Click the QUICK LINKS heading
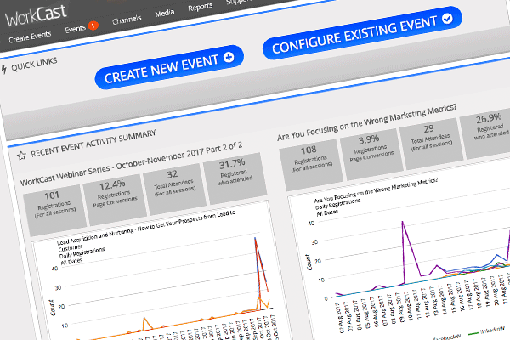 click(34, 64)
